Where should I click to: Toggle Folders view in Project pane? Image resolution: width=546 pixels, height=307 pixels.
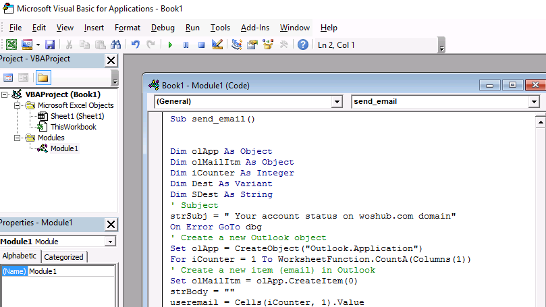pyautogui.click(x=43, y=78)
